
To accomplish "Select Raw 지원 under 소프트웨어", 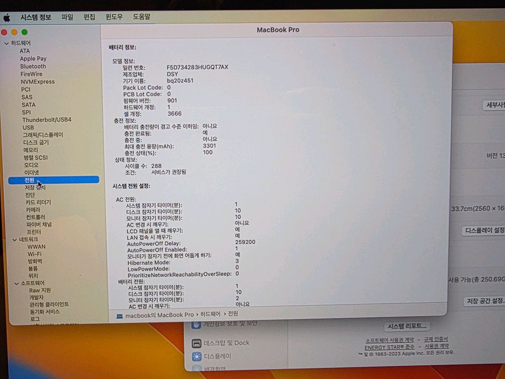I will (x=40, y=291).
